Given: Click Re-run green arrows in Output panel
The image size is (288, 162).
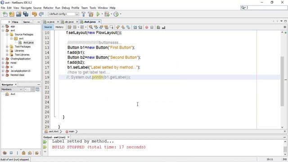Looking at the screenshot, I should (45, 142).
